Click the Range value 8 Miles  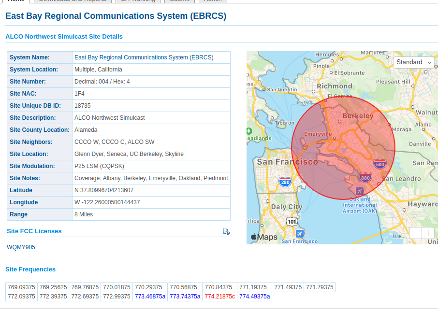(84, 214)
